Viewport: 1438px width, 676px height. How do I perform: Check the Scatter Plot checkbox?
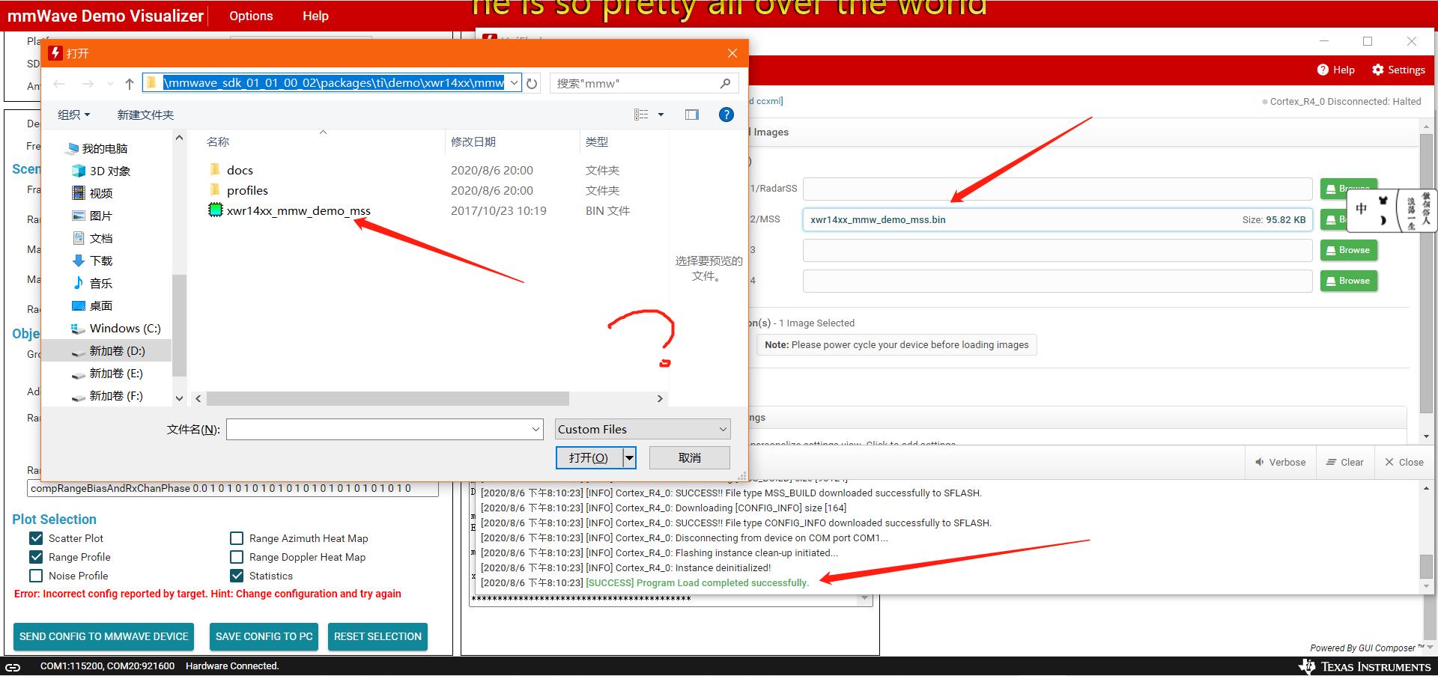pyautogui.click(x=36, y=538)
